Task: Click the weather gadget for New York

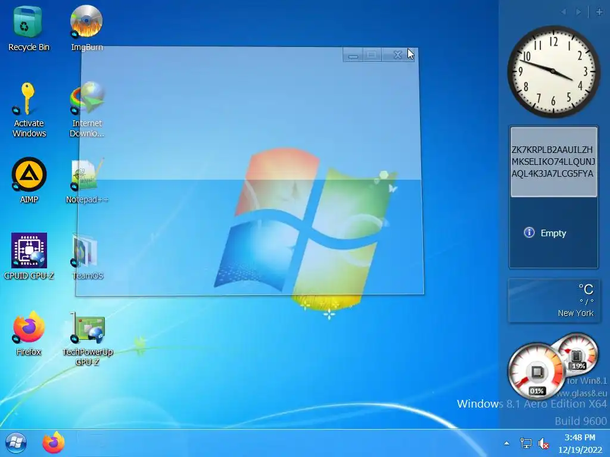Action: click(x=553, y=301)
